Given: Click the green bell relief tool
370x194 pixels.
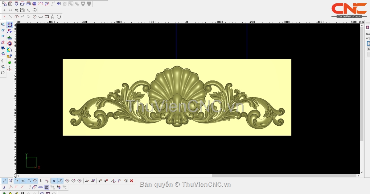Looking at the screenshot, I should [x=10, y=63].
